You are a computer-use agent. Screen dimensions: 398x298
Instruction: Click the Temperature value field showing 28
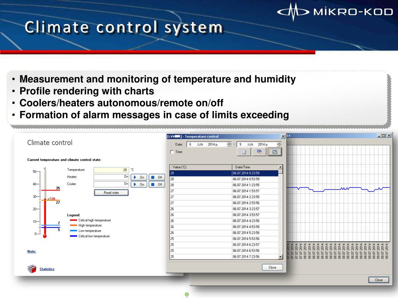click(x=111, y=170)
